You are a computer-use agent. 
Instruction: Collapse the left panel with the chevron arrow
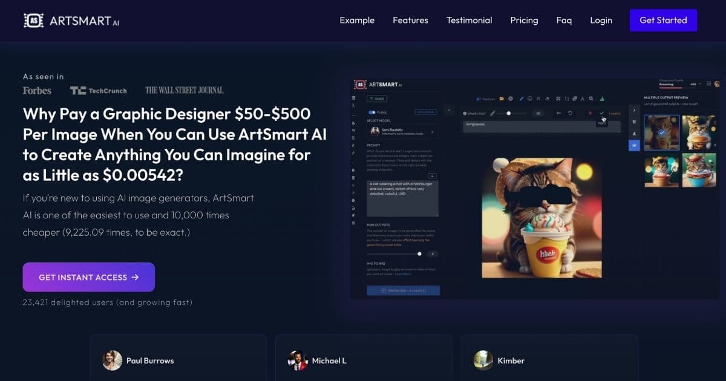pyautogui.click(x=449, y=110)
